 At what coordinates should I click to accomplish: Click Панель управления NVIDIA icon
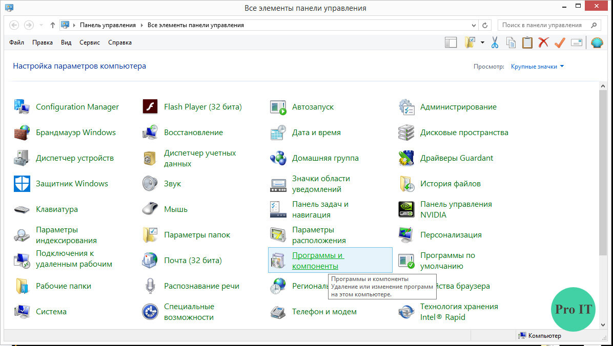tap(406, 209)
